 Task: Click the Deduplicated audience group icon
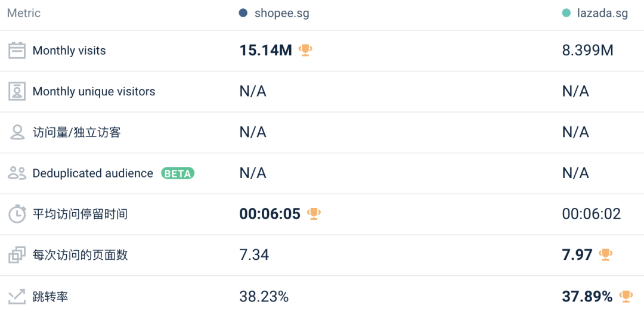[x=17, y=173]
